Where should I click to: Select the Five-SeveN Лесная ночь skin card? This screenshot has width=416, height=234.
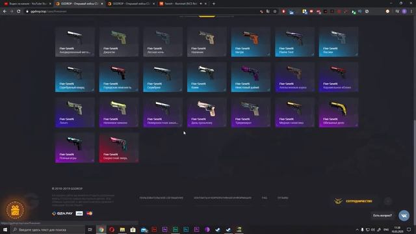(162, 42)
